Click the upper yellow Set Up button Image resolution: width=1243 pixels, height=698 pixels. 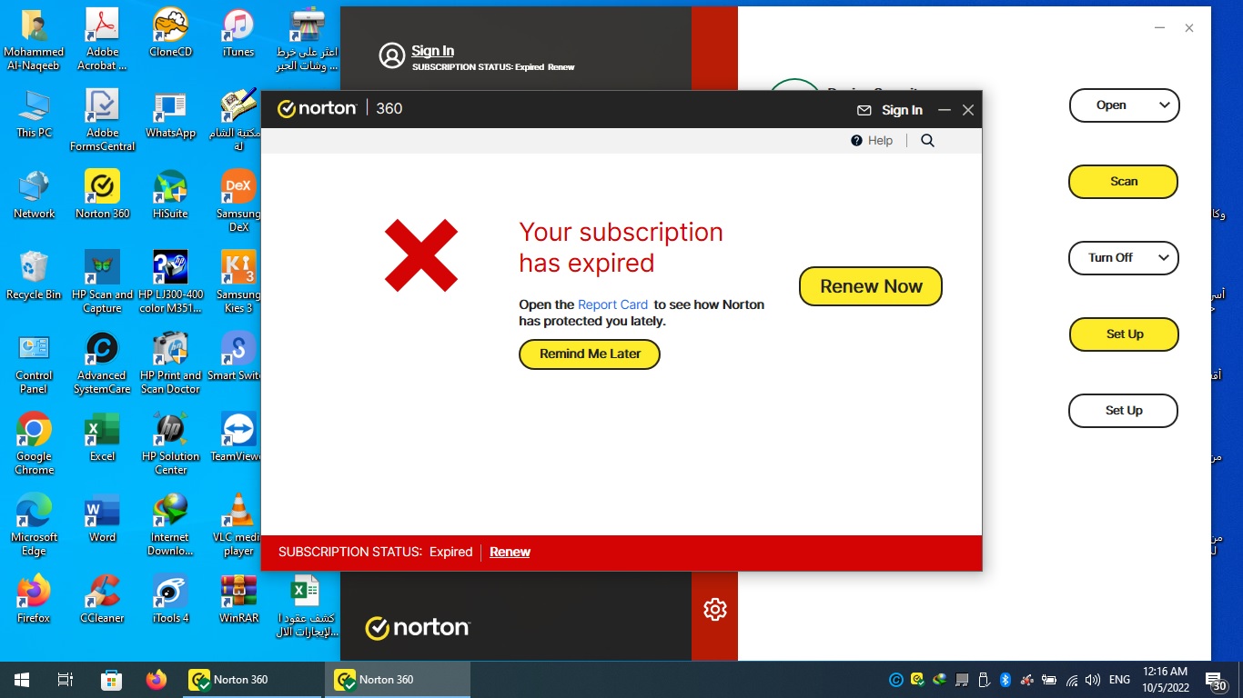(x=1124, y=334)
